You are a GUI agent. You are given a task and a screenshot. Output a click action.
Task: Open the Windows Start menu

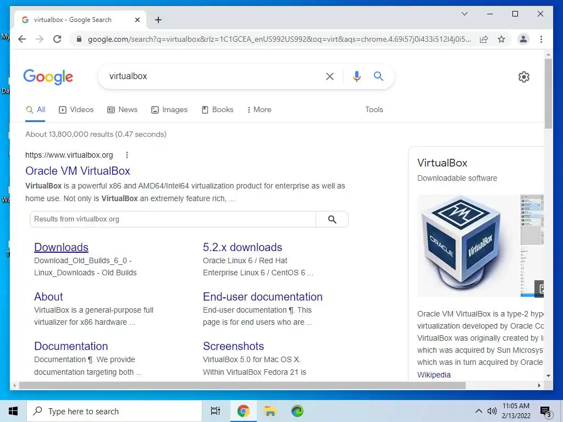13,411
